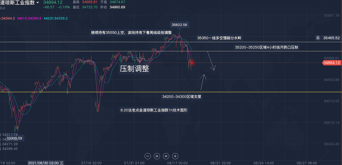Image resolution: width=342 pixels, height=165 pixels.
Task: Click the 35622.56 high price label
Action: point(179,25)
